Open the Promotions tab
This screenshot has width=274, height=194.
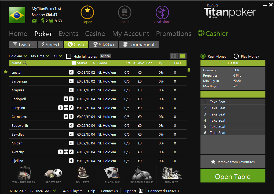pyautogui.click(x=174, y=34)
